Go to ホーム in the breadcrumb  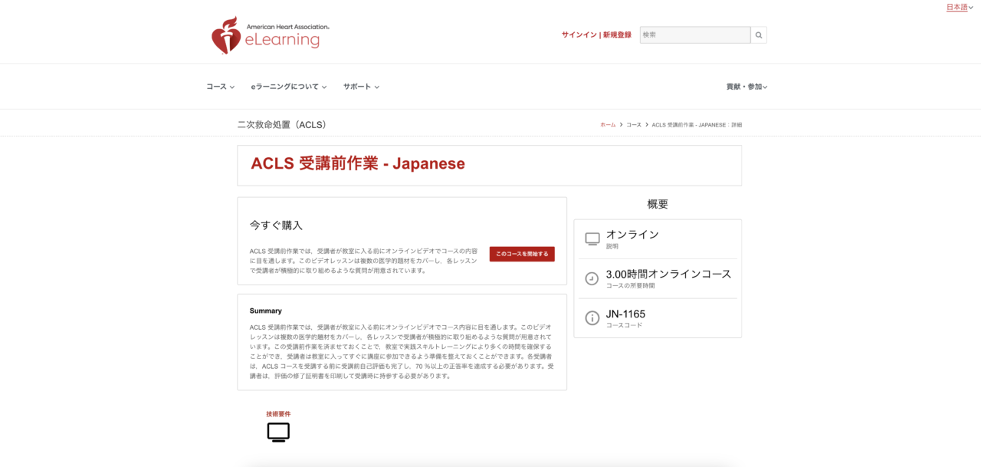608,124
